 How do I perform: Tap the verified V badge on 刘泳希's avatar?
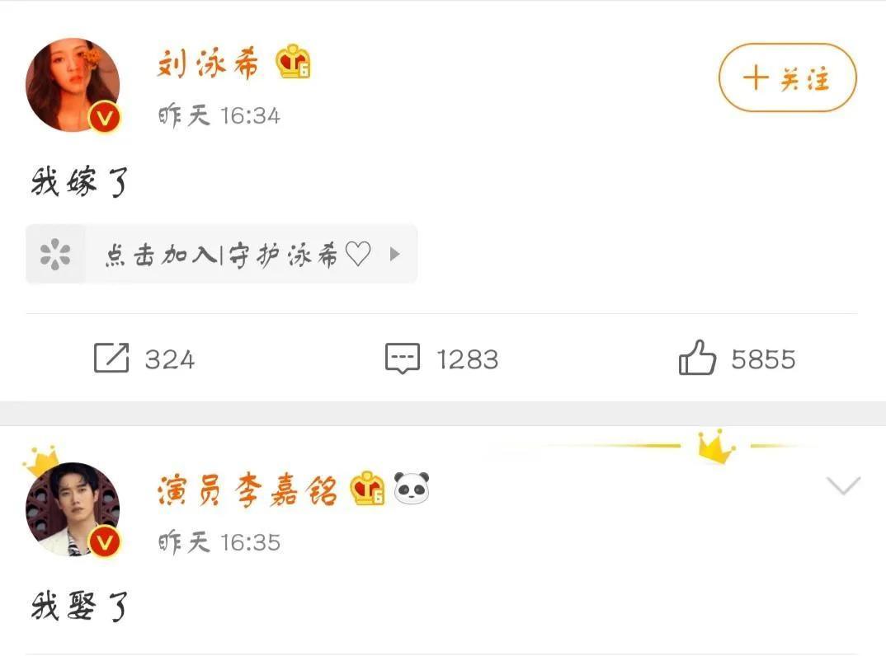pyautogui.click(x=105, y=117)
